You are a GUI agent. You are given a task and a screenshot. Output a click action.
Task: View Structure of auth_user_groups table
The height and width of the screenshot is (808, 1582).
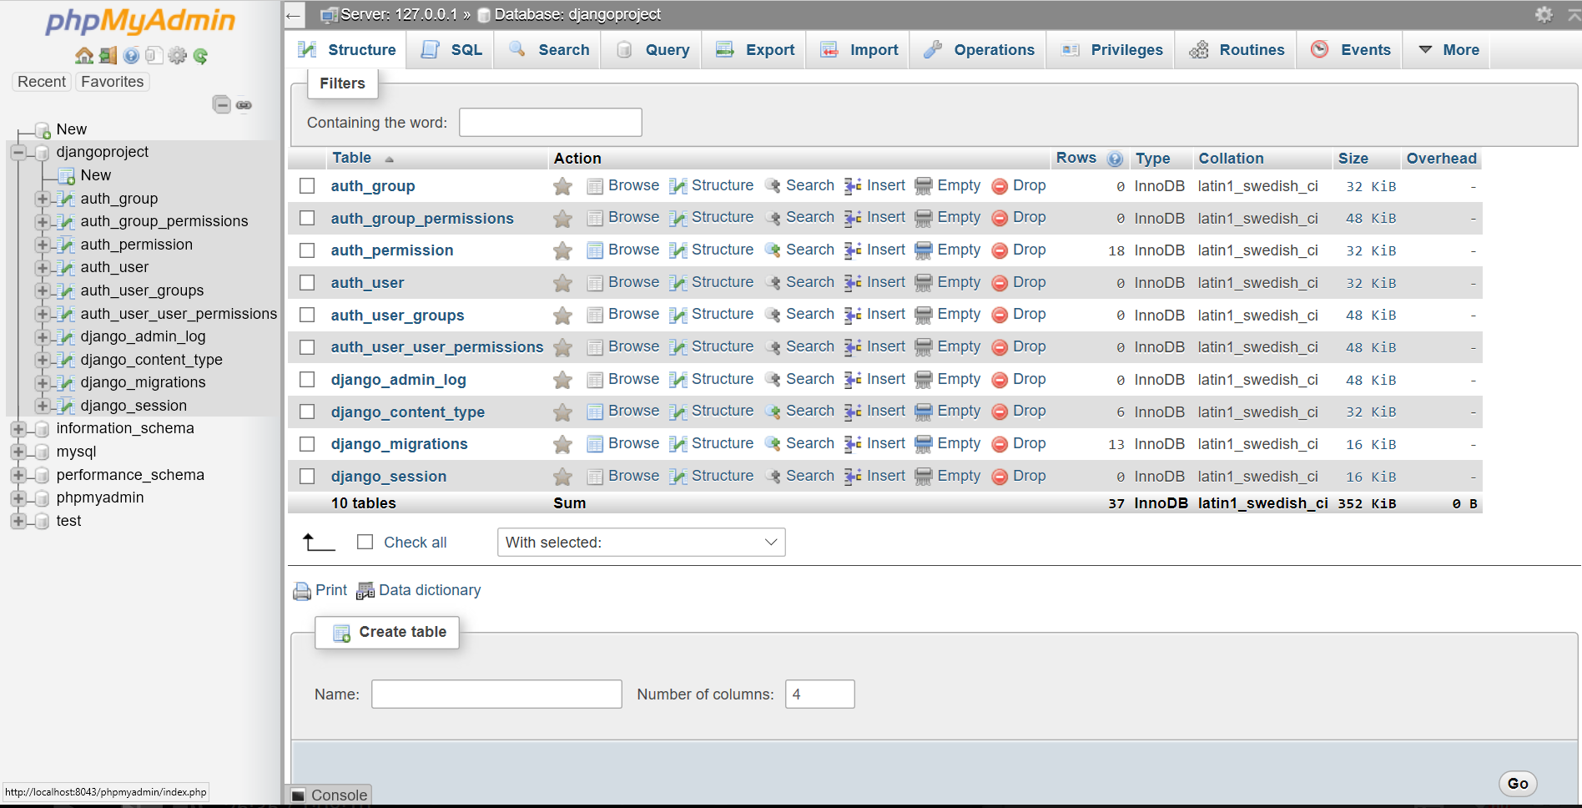point(712,314)
